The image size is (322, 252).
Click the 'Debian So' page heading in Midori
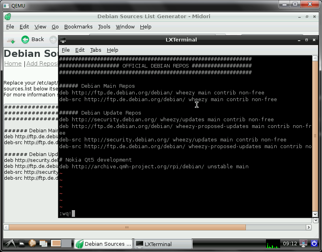(31, 53)
